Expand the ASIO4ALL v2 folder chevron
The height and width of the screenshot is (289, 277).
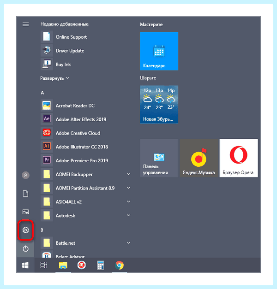(x=128, y=201)
